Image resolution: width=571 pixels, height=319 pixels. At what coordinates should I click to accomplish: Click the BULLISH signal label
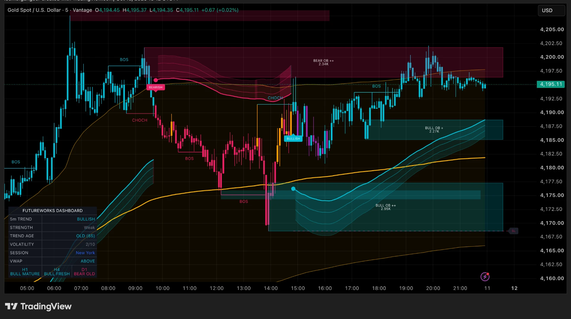(293, 139)
